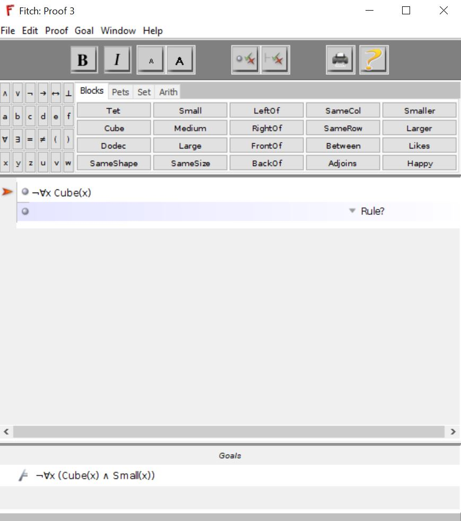
Task: Click the Check Step toolbar icon
Action: [x=246, y=60]
